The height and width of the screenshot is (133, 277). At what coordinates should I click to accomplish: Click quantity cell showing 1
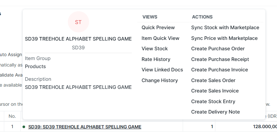199,127
